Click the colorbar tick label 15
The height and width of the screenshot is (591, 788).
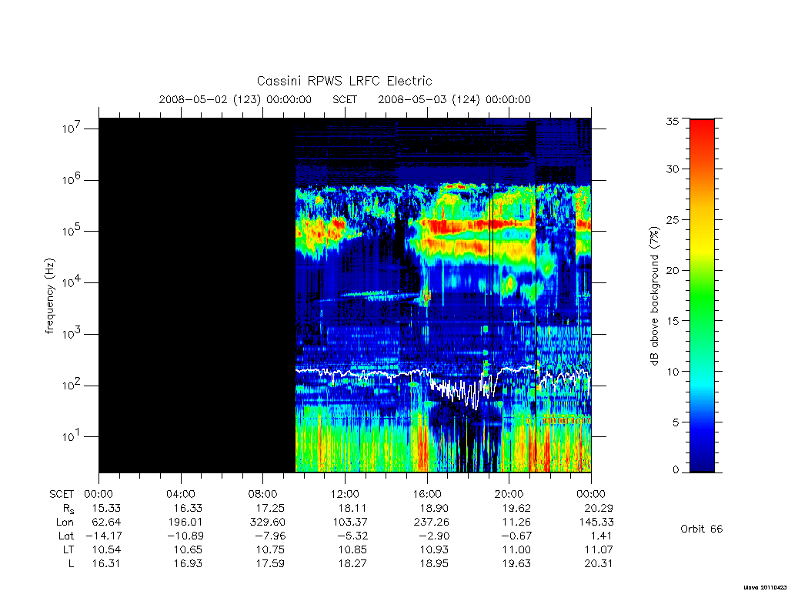pyautogui.click(x=673, y=321)
